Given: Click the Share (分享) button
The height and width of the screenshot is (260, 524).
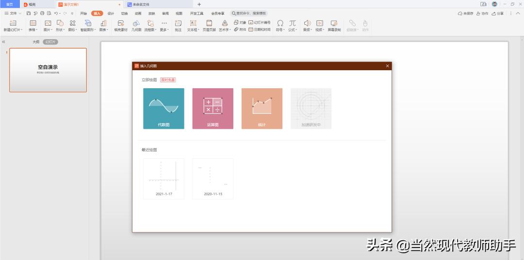Looking at the screenshot, I should [x=497, y=14].
